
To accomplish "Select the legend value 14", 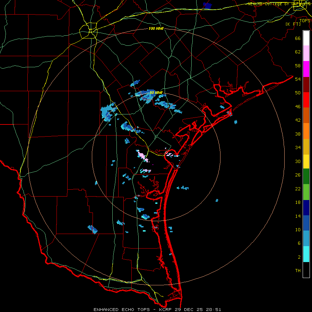I will point(298,216).
